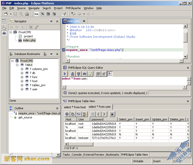The image size is (193, 165).
Task: Expand the T func table node
Action: 22,77
